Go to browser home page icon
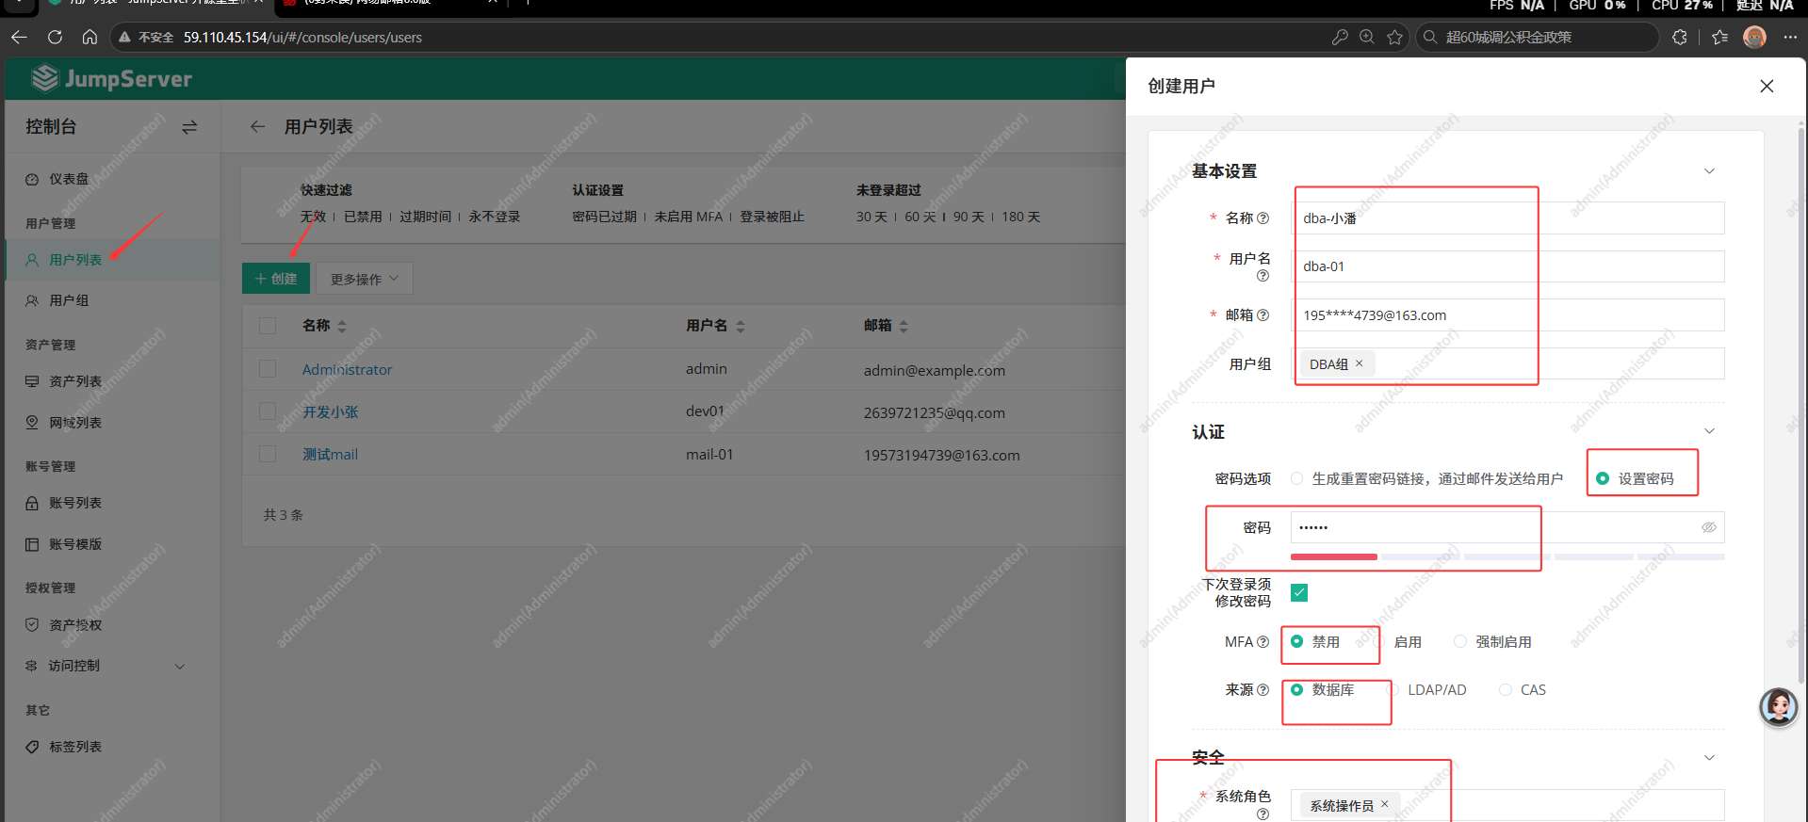Image resolution: width=1808 pixels, height=822 pixels. click(90, 37)
